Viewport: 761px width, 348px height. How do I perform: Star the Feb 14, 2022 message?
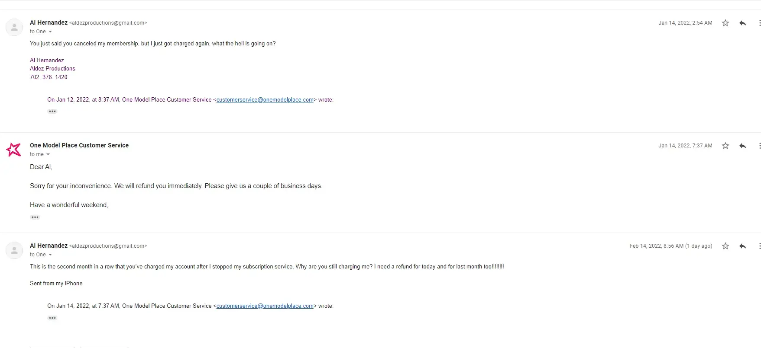point(725,246)
